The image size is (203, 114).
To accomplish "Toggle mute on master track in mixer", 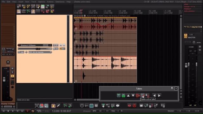I will click(200, 47).
